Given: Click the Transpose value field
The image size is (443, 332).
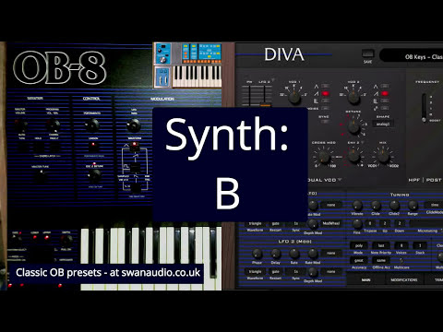Looking at the screenshot, I should point(370,223).
